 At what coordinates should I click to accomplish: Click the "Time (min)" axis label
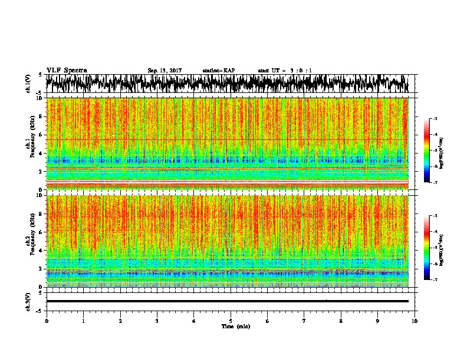236,326
